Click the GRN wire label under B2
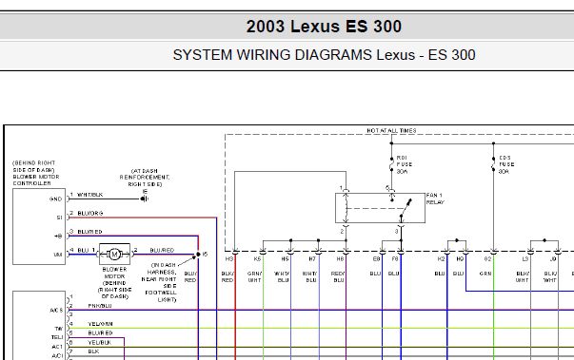 pos(485,274)
